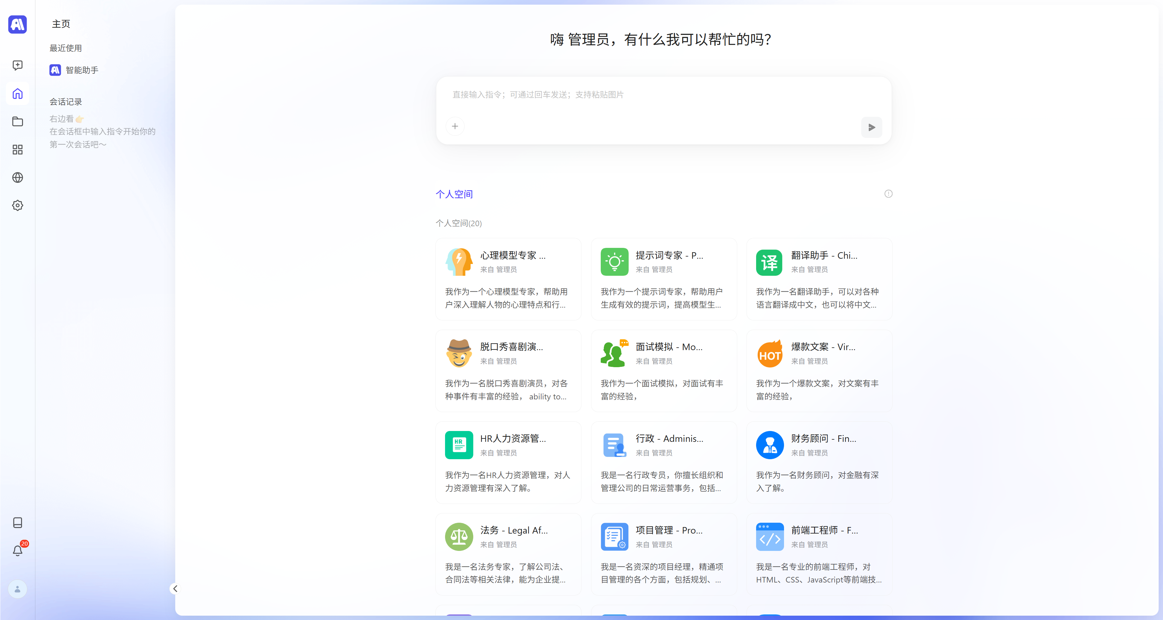
Task: Open the folder icon in left rail
Action: tap(18, 122)
